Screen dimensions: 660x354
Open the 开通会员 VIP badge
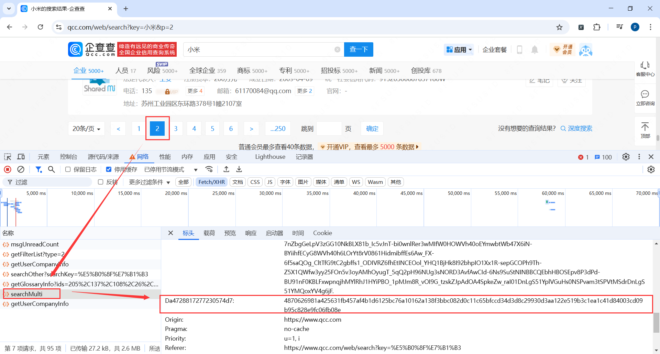[563, 50]
